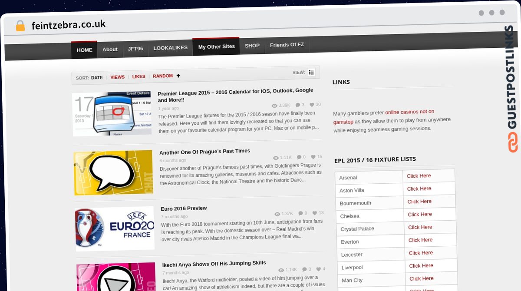Sort posts by DATE
The height and width of the screenshot is (291, 521).
pyautogui.click(x=97, y=78)
